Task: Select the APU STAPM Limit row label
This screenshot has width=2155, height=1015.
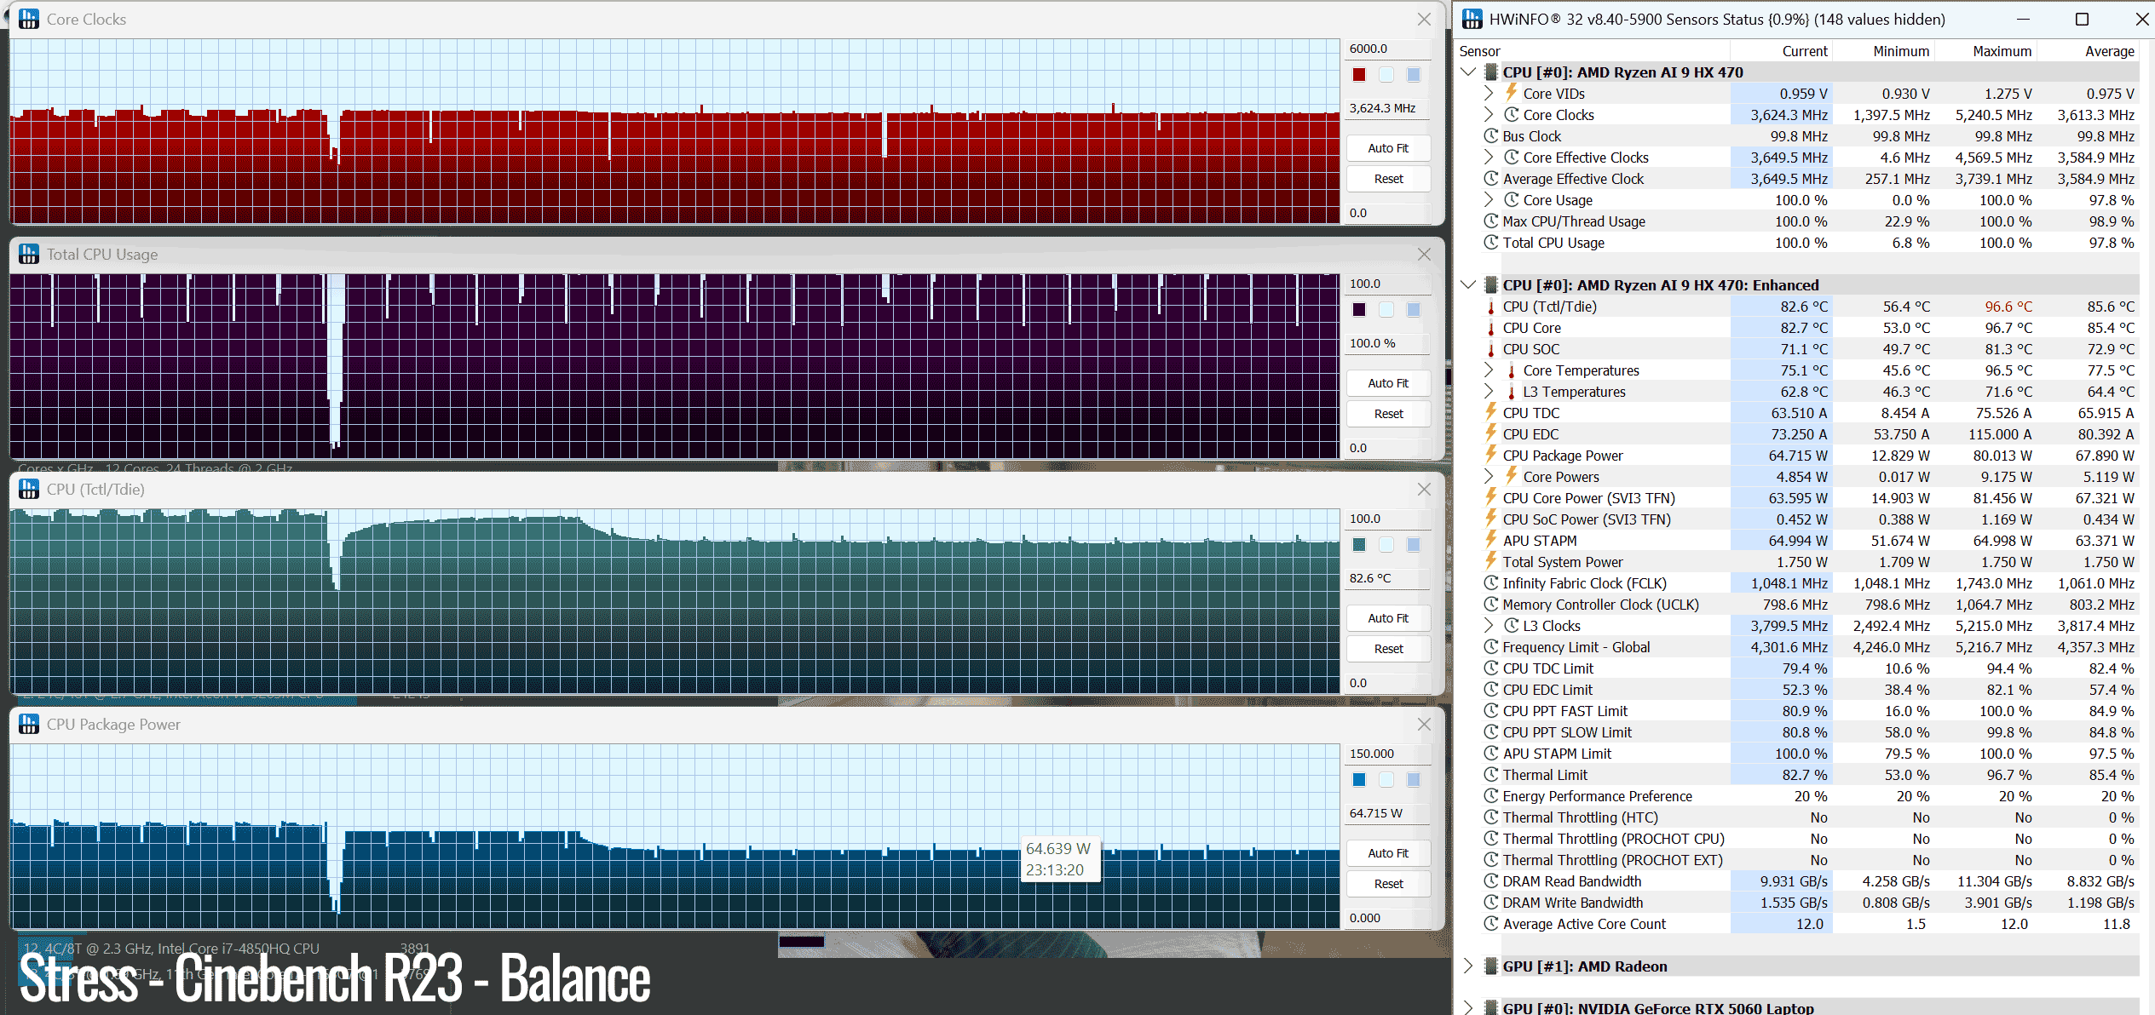Action: click(1557, 754)
